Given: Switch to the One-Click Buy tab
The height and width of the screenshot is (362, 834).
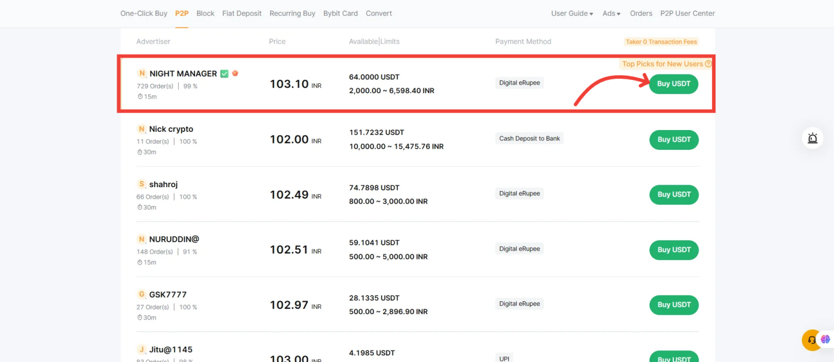Looking at the screenshot, I should click(x=144, y=13).
